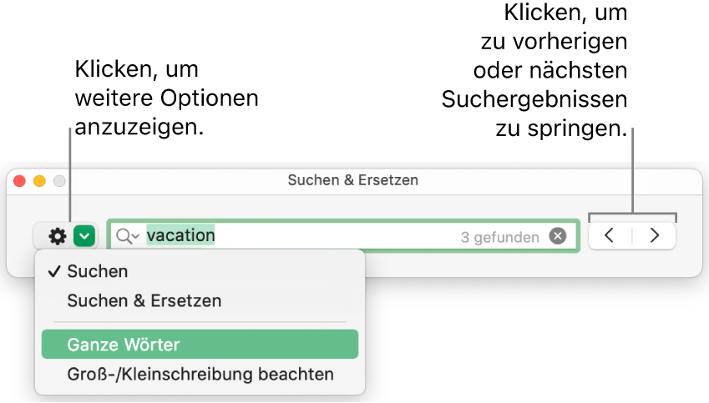Minimize the window with the yellow button
The image size is (709, 403).
click(39, 180)
